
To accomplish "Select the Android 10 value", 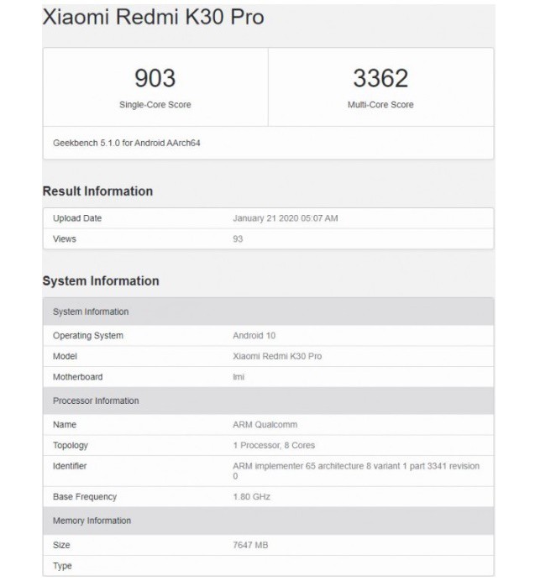I will point(254,336).
